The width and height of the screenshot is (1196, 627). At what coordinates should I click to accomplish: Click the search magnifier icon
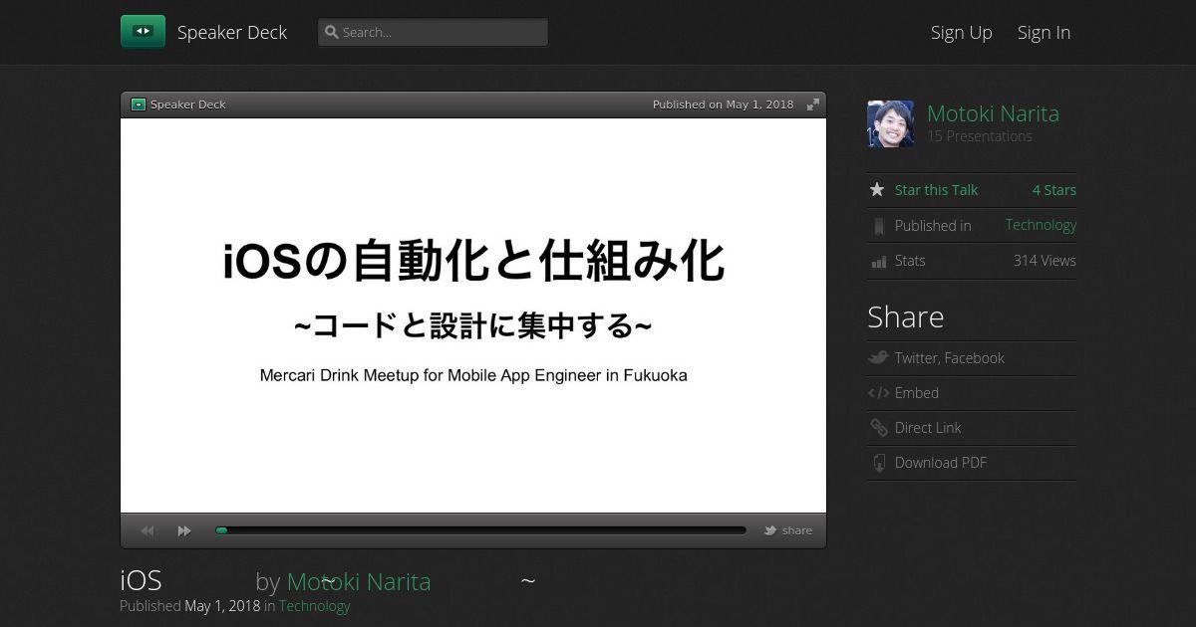pyautogui.click(x=332, y=32)
